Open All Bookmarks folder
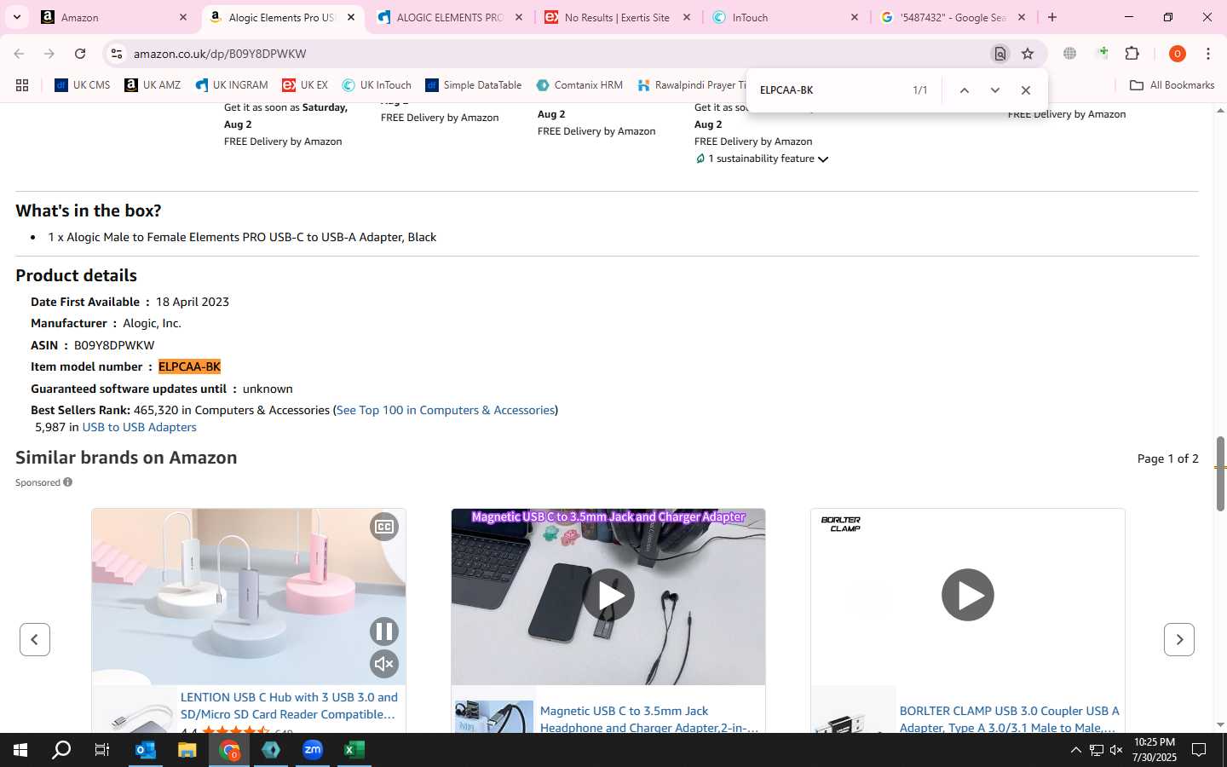Viewport: 1227px width, 767px height. [x=1172, y=85]
